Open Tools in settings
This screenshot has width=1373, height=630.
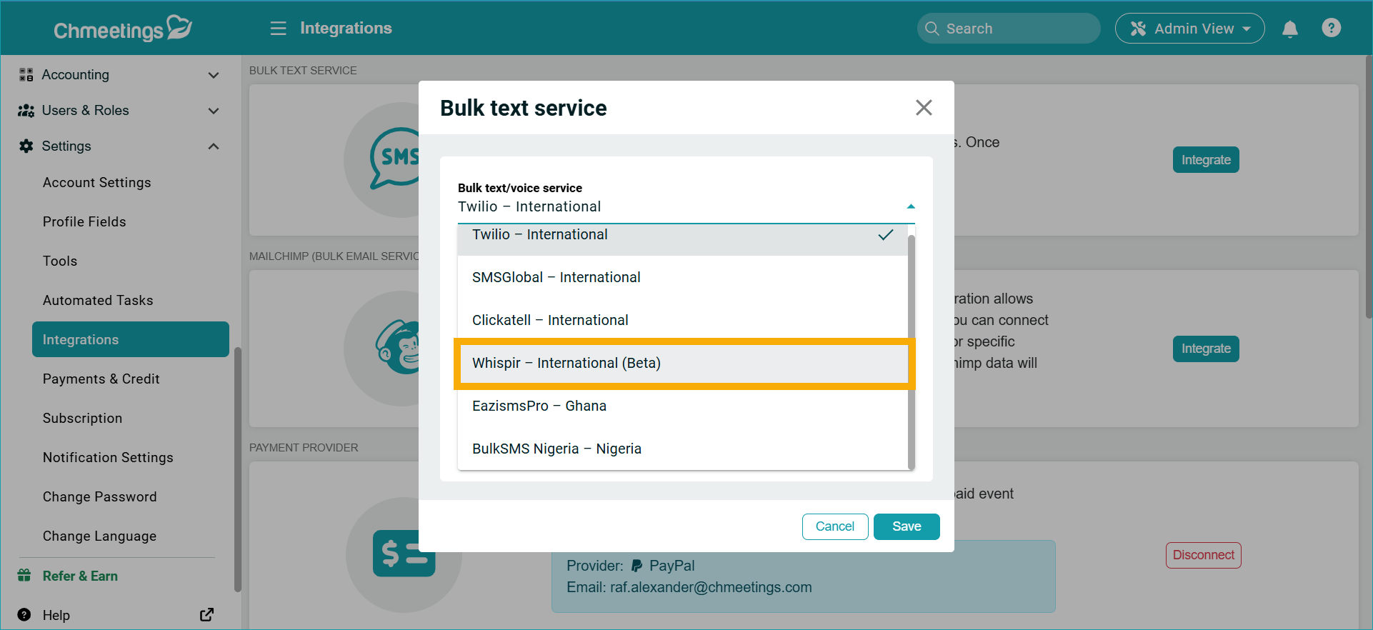coord(60,261)
